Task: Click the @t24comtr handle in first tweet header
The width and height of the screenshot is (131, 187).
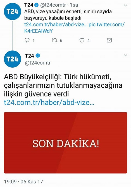Action: click(x=53, y=5)
